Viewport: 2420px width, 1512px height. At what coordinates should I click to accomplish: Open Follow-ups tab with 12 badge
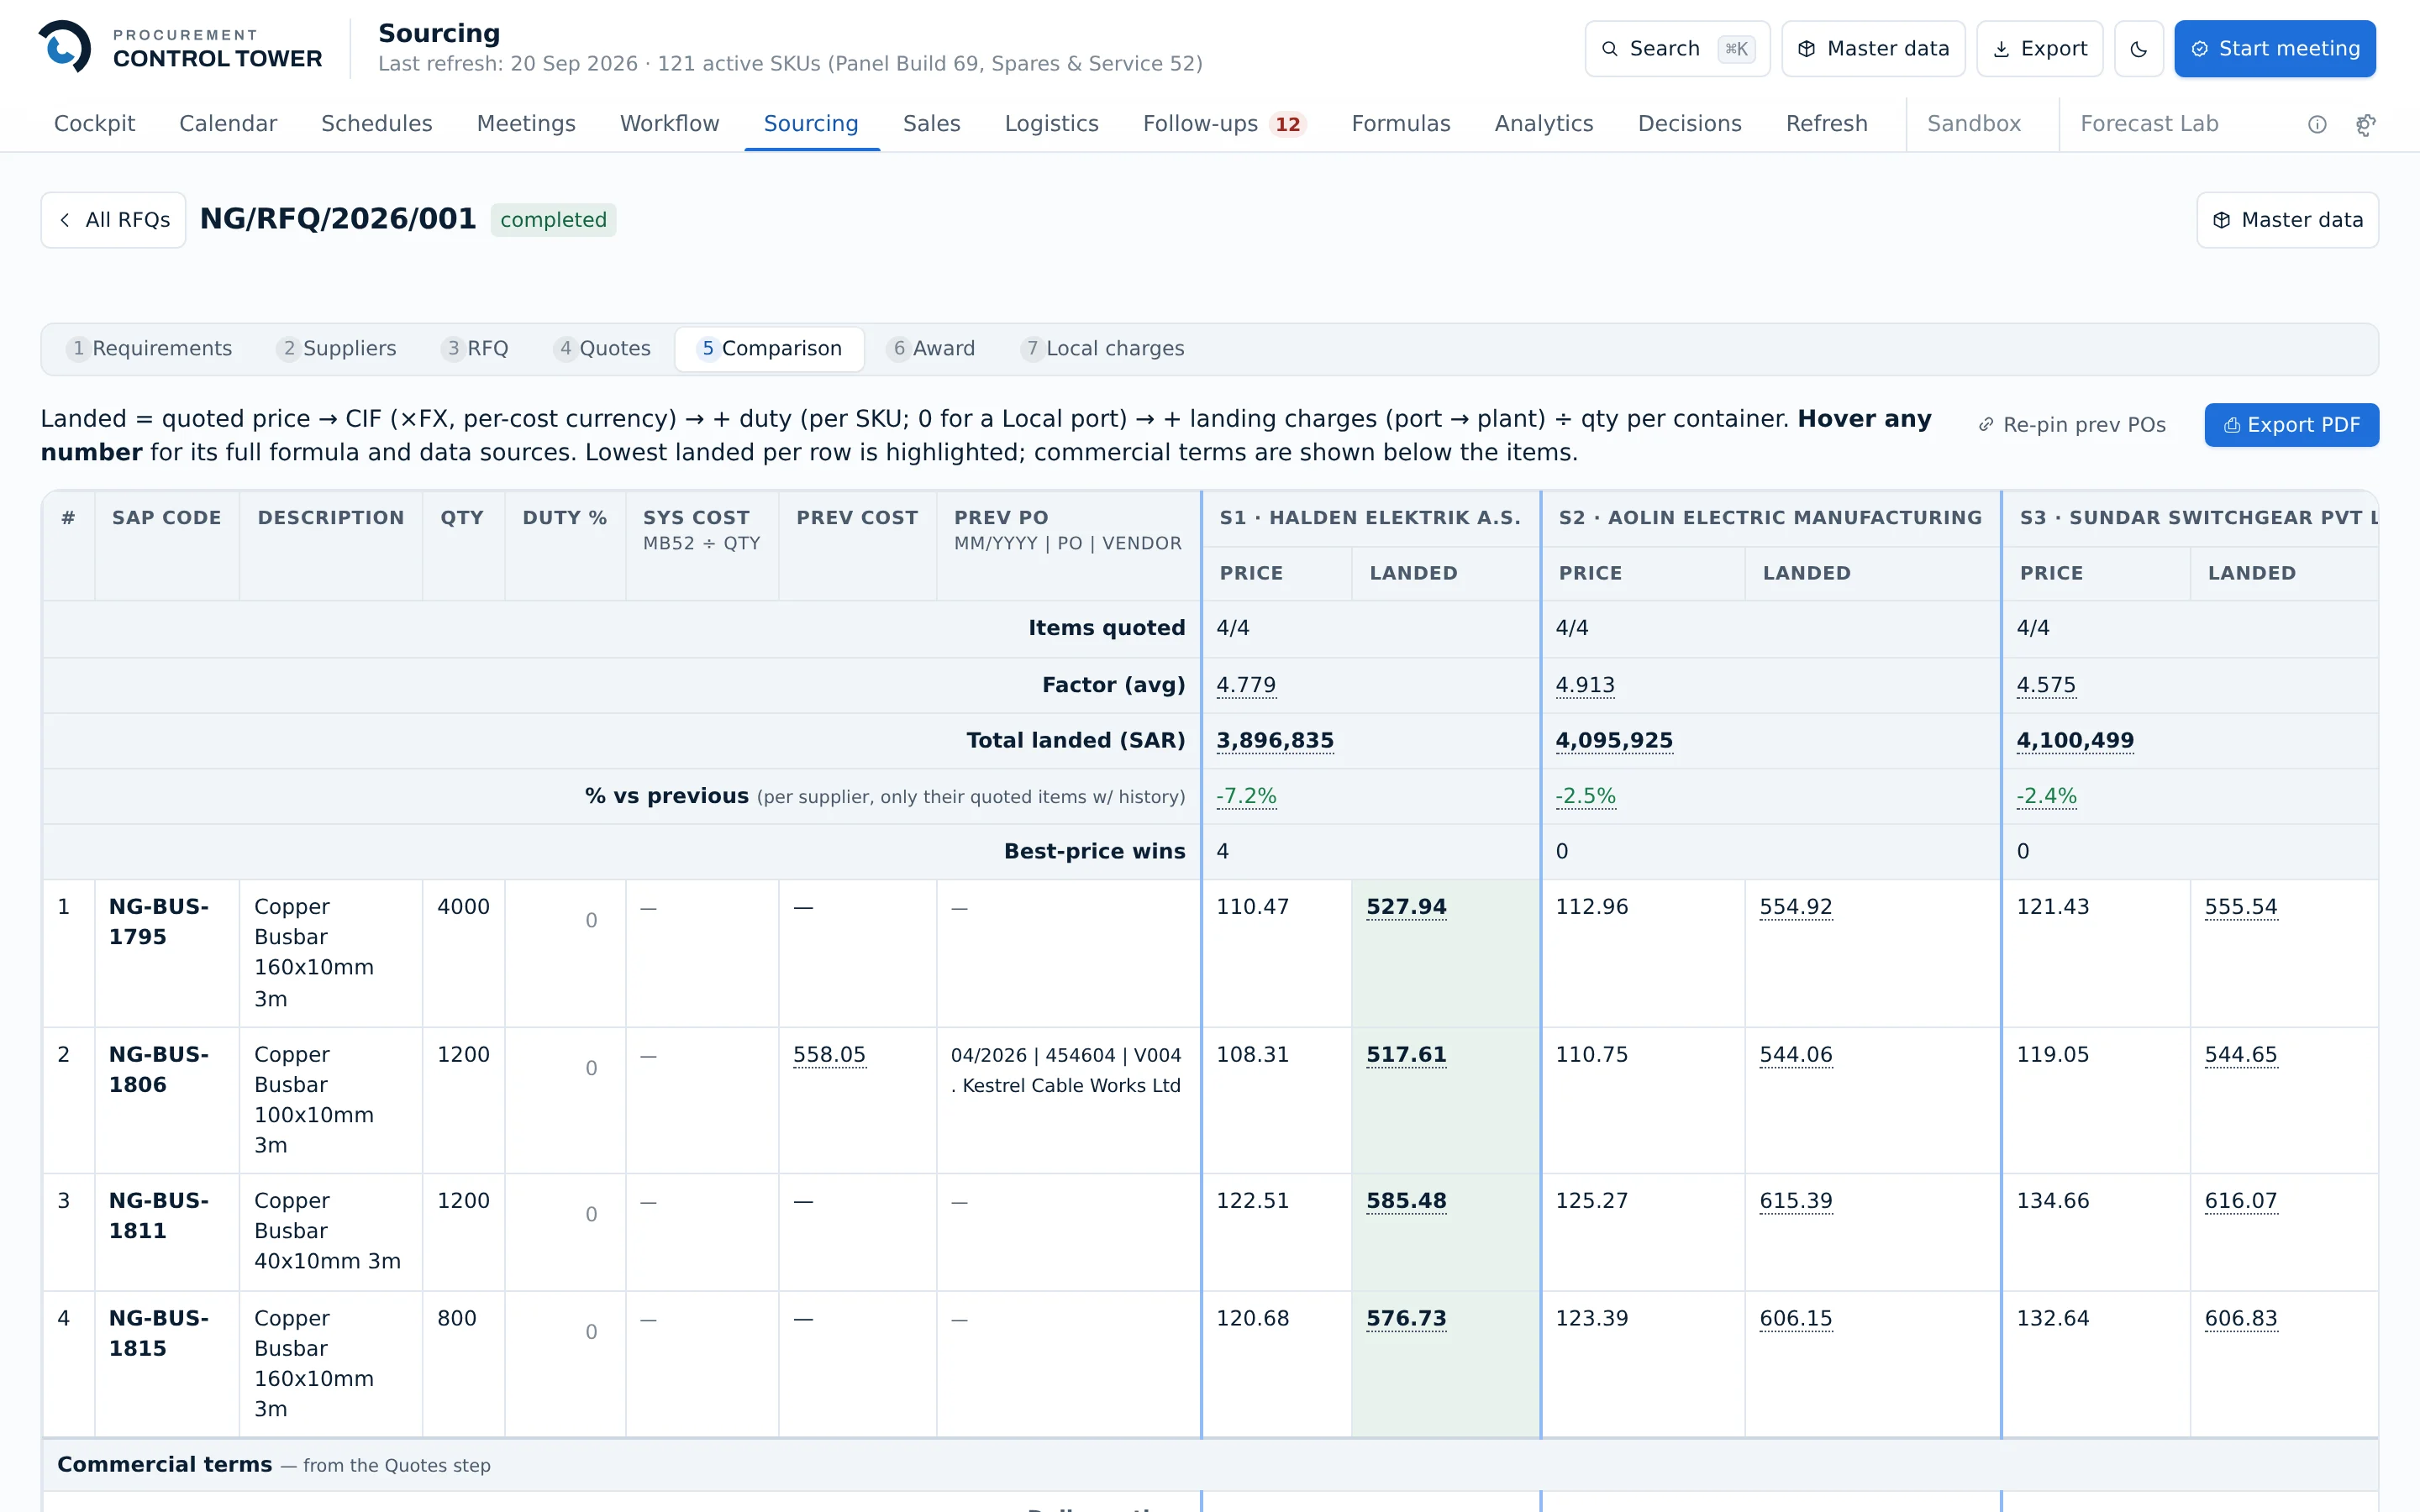(1225, 124)
